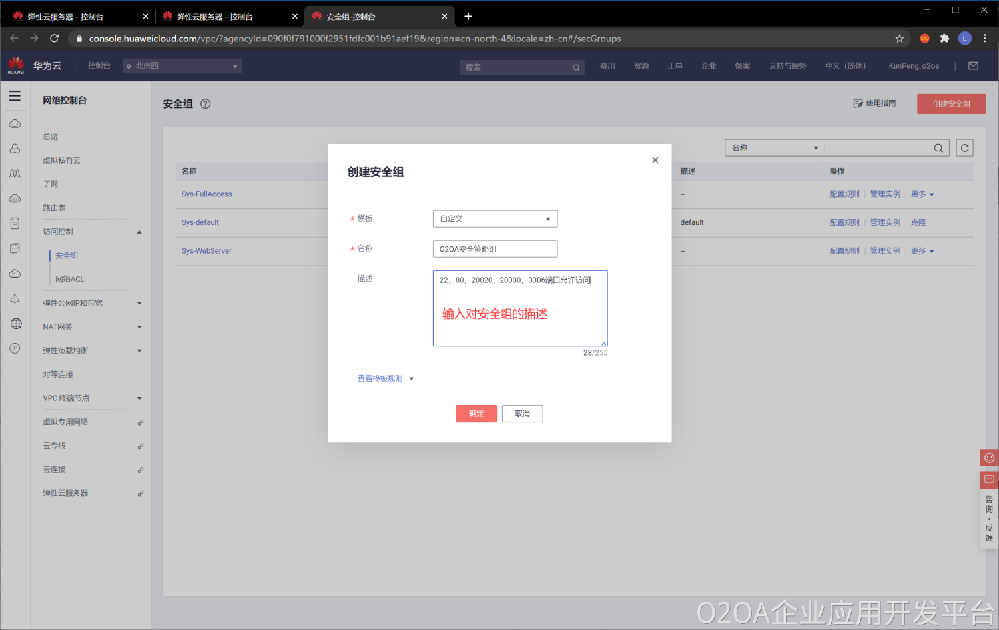Open 支持与服务 in the top menu
This screenshot has height=630, width=999.
pyautogui.click(x=787, y=66)
